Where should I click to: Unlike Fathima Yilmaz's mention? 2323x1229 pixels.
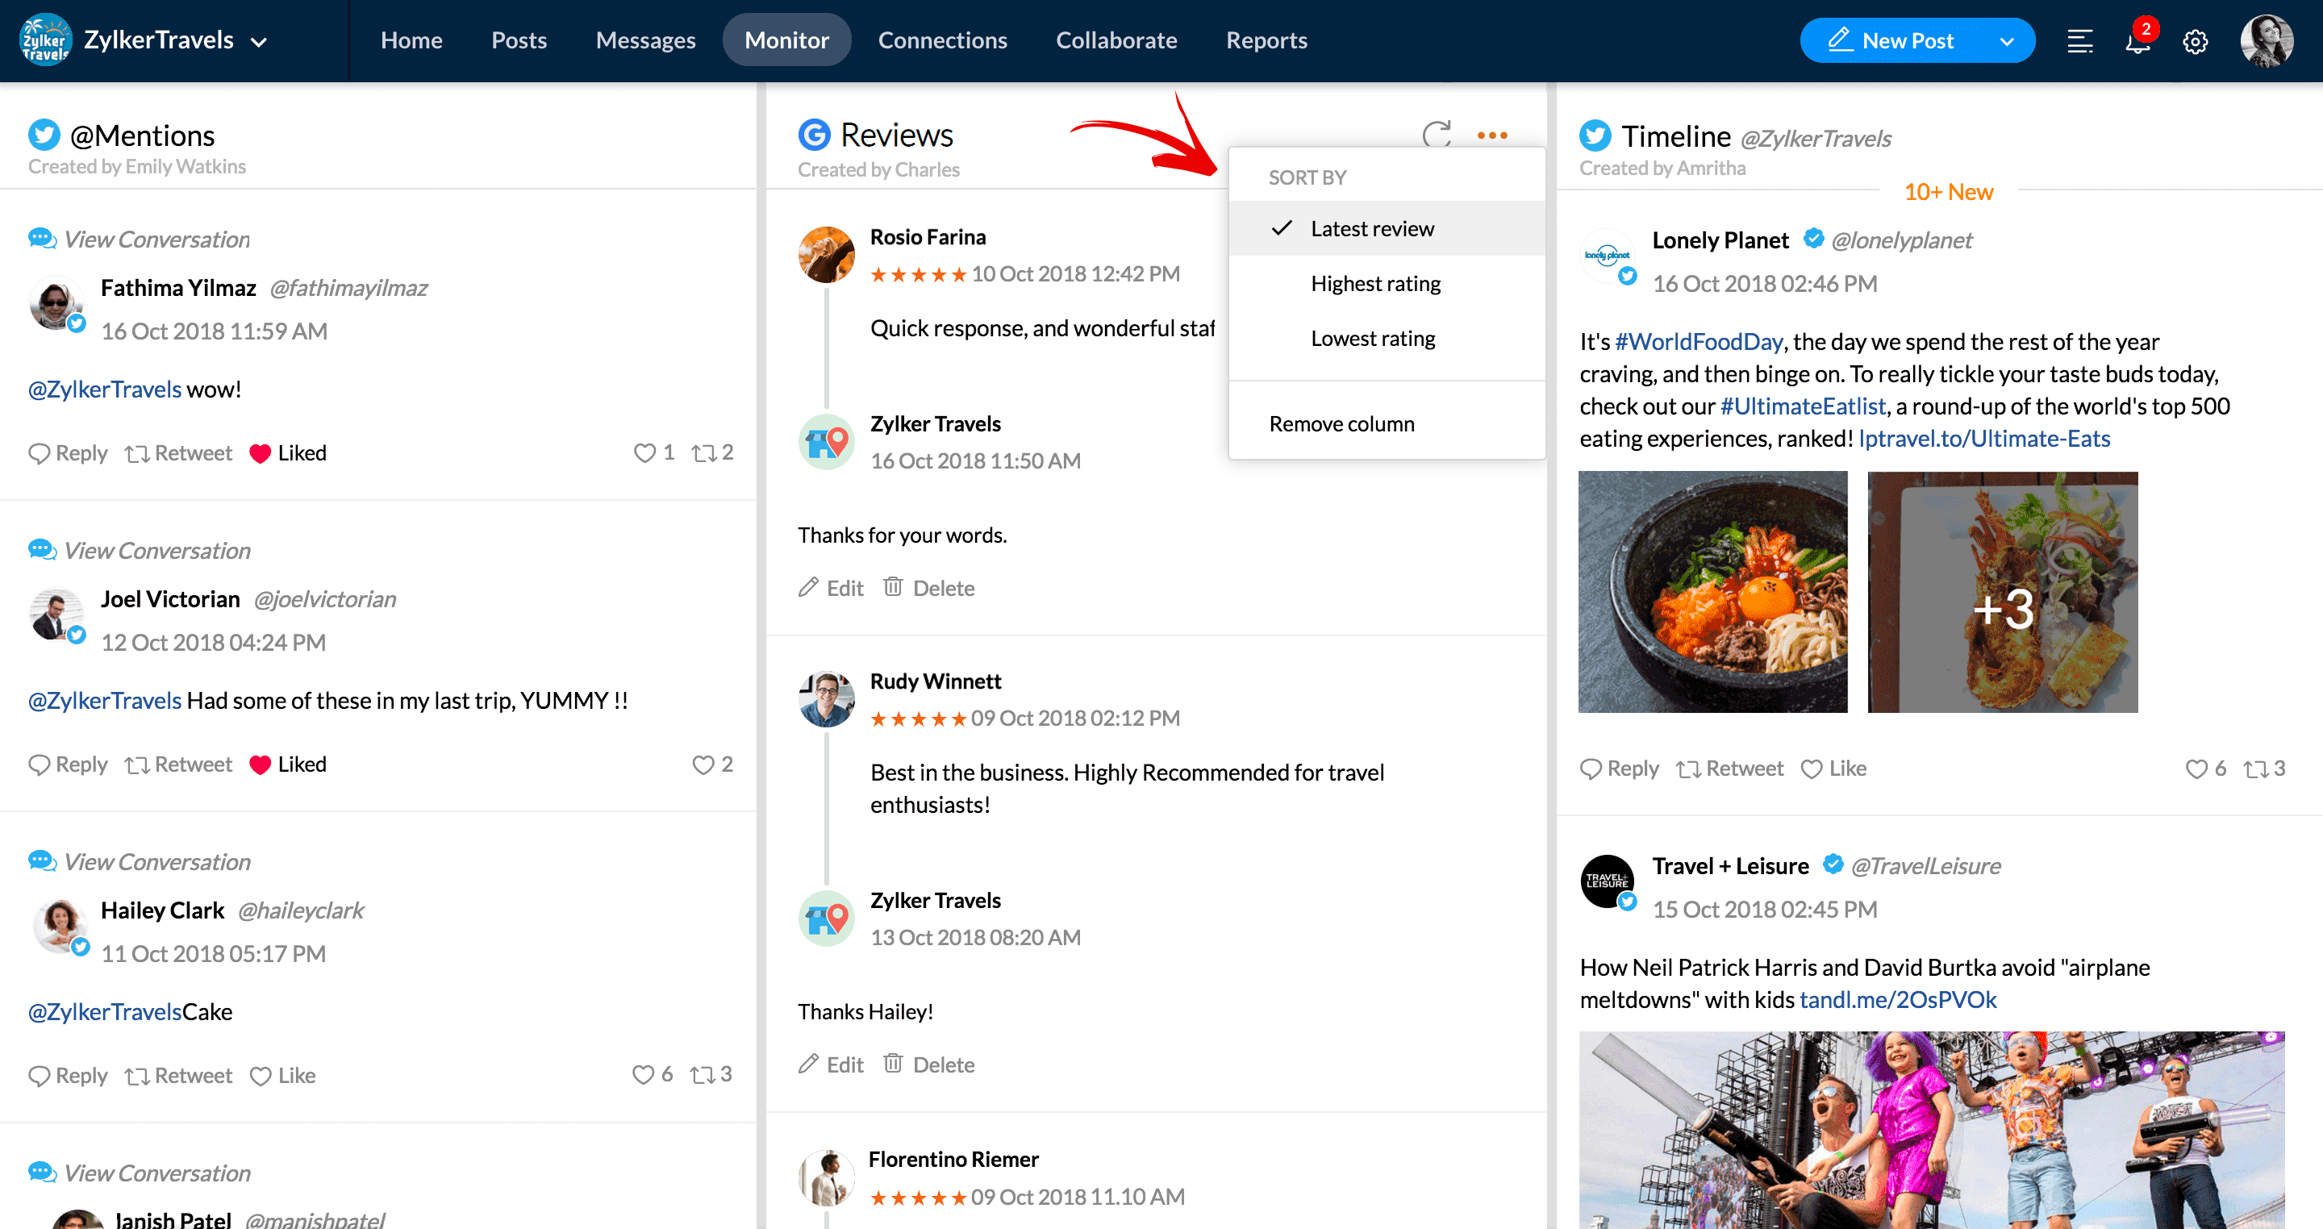(x=288, y=452)
